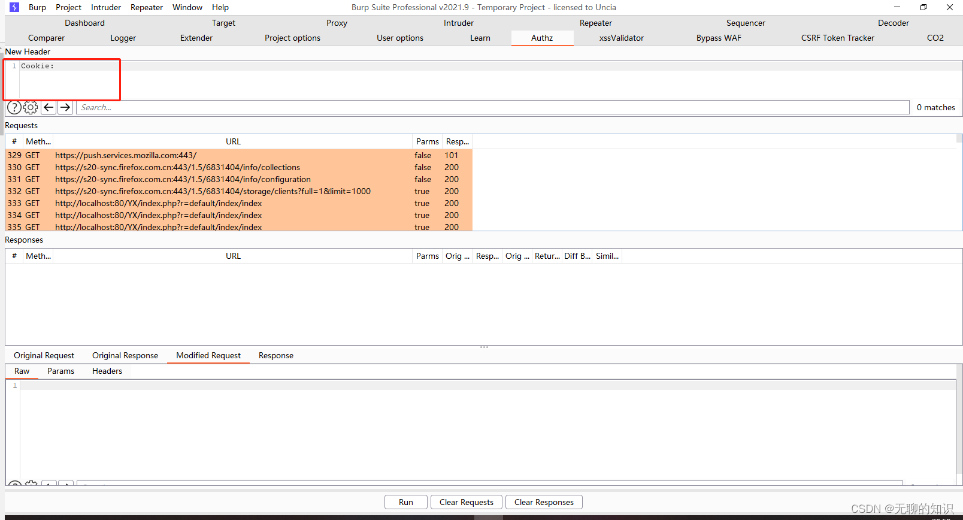This screenshot has width=963, height=520.
Task: Open the Window menu
Action: click(187, 7)
